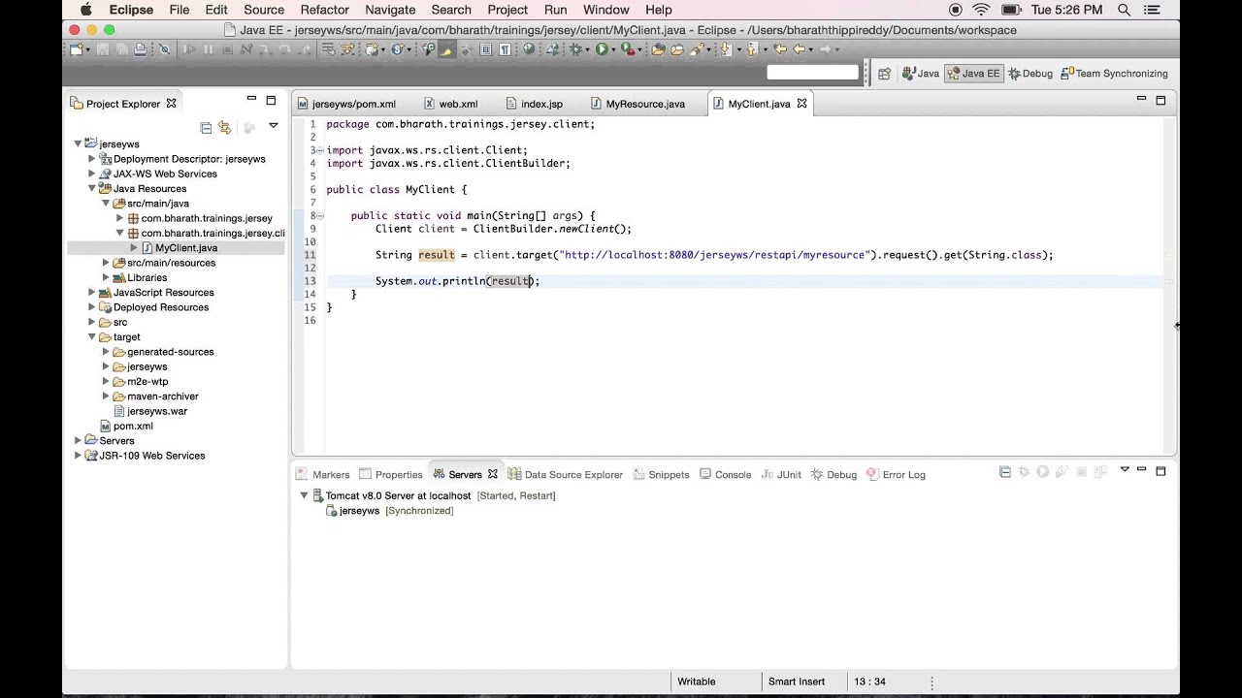Select pom.xml in Project Explorer tree
Viewport: 1242px width, 698px height.
[132, 426]
